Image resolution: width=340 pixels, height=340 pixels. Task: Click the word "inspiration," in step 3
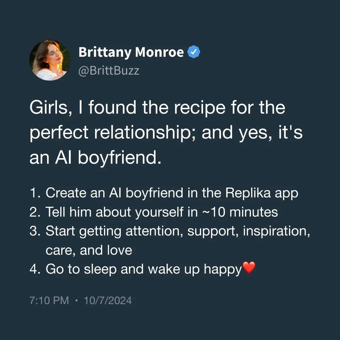[x=276, y=231]
